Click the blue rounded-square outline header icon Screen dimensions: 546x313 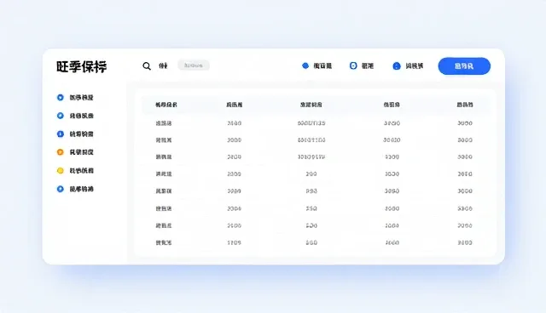pyautogui.click(x=353, y=65)
